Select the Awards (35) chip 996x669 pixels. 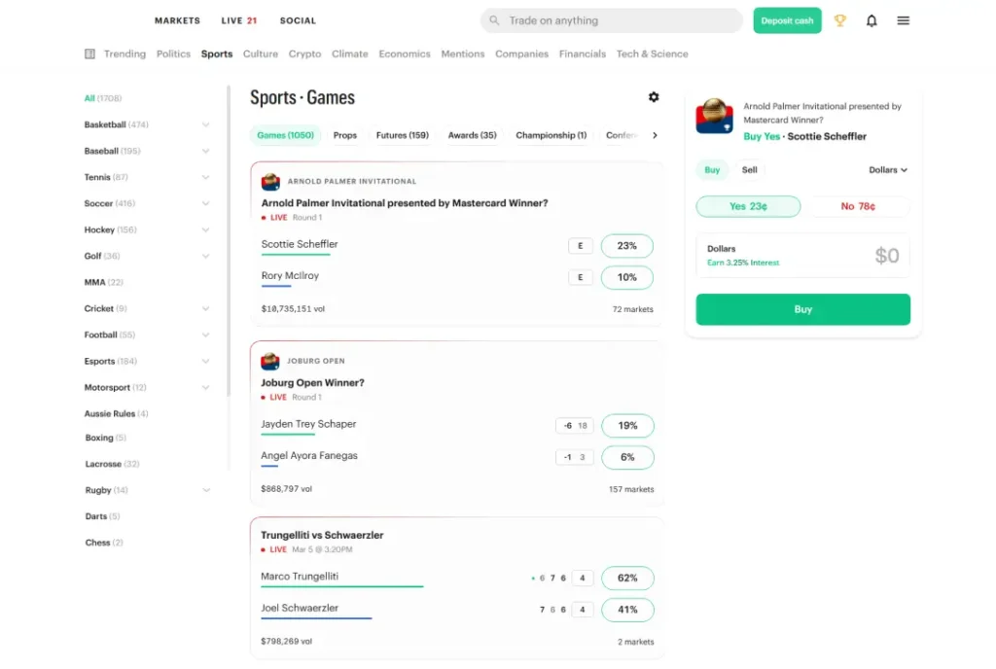tap(472, 135)
